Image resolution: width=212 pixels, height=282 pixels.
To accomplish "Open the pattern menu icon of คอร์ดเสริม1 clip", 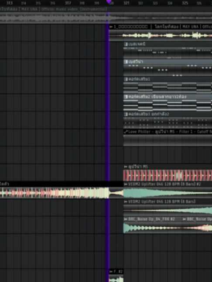I will pyautogui.click(x=126, y=79).
